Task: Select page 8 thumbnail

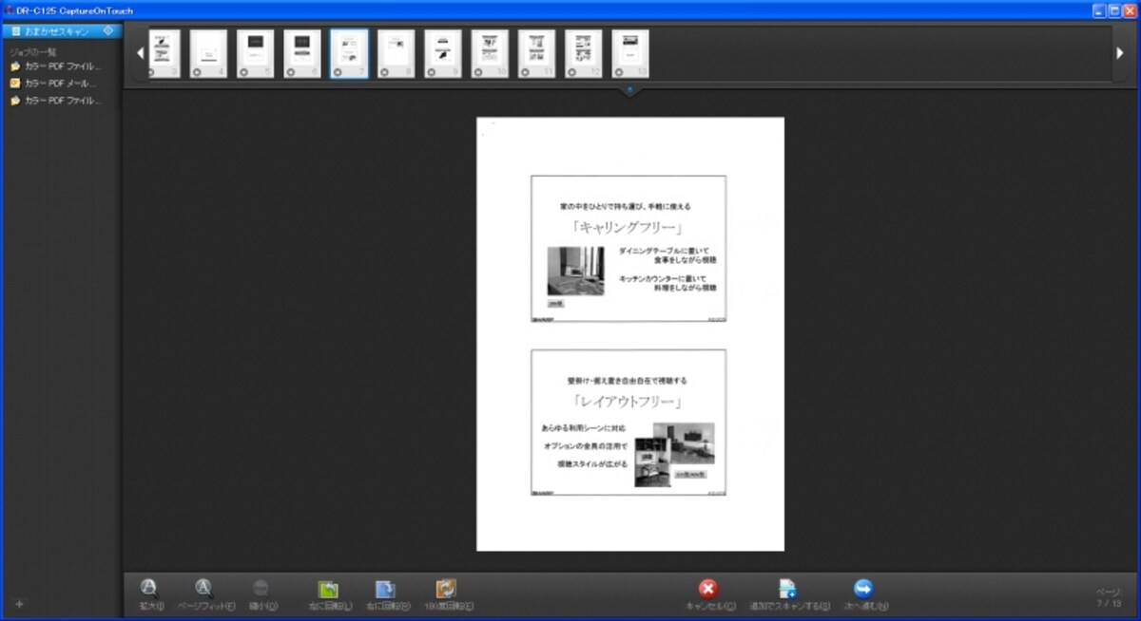Action: coord(396,53)
